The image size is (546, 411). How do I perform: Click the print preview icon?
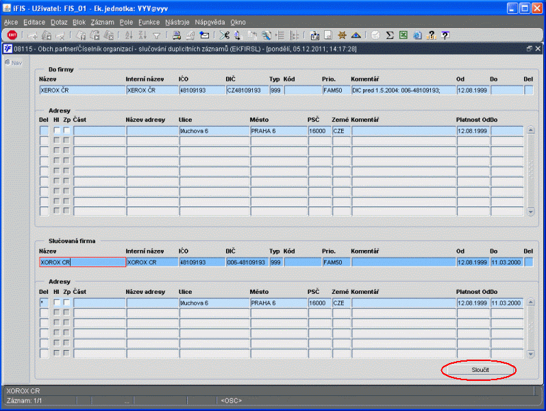(x=190, y=35)
